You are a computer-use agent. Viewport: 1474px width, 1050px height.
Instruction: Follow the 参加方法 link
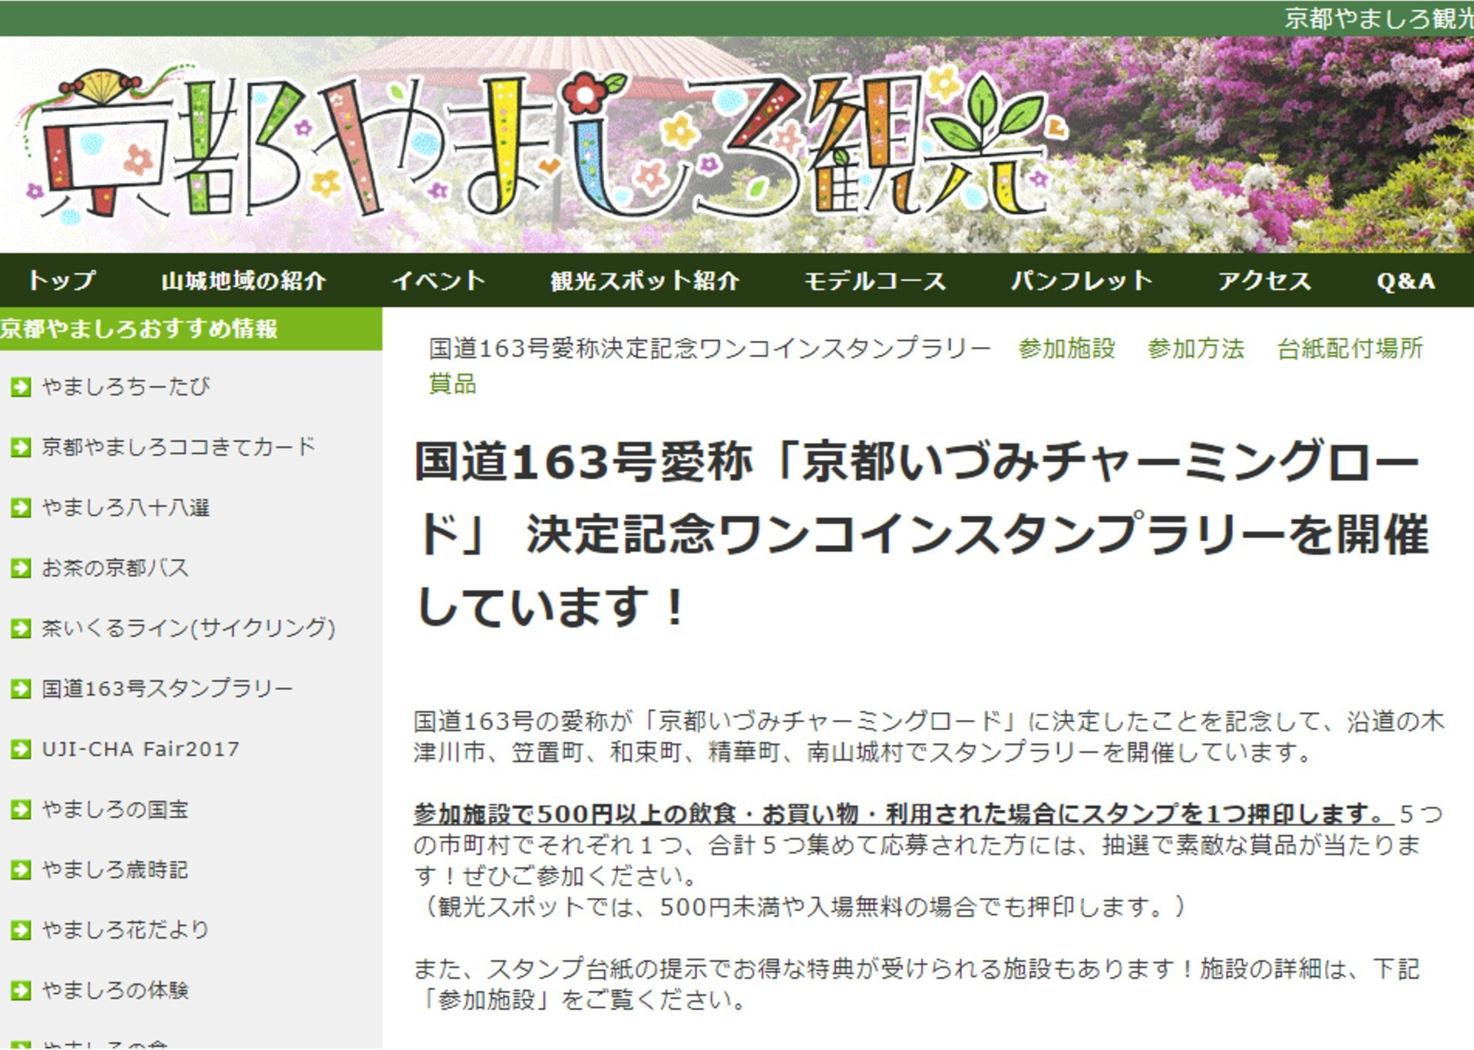point(1195,348)
